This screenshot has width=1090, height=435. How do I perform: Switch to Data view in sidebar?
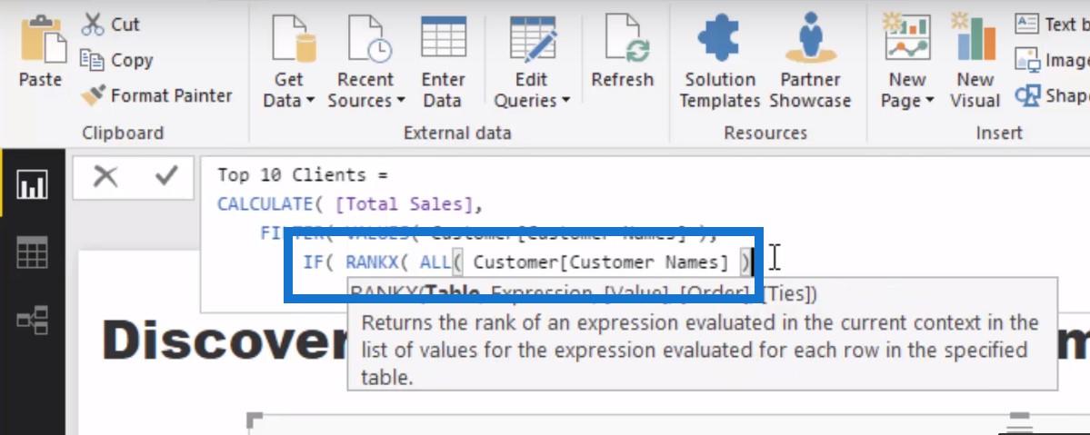point(32,252)
